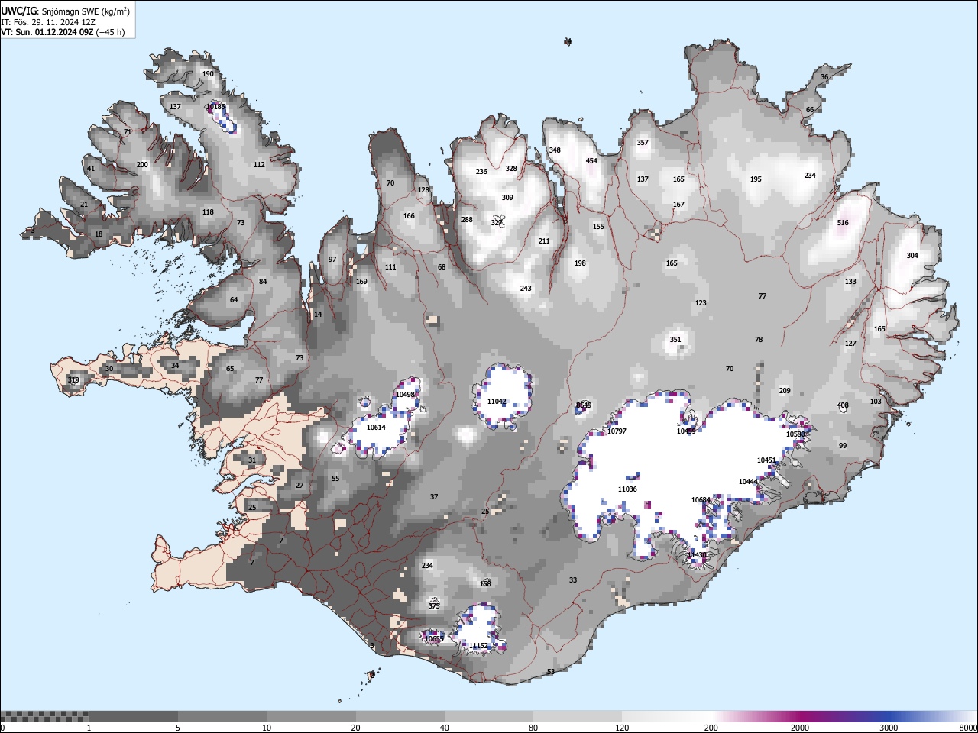Click the map value 319 on the western peninsula

(73, 380)
